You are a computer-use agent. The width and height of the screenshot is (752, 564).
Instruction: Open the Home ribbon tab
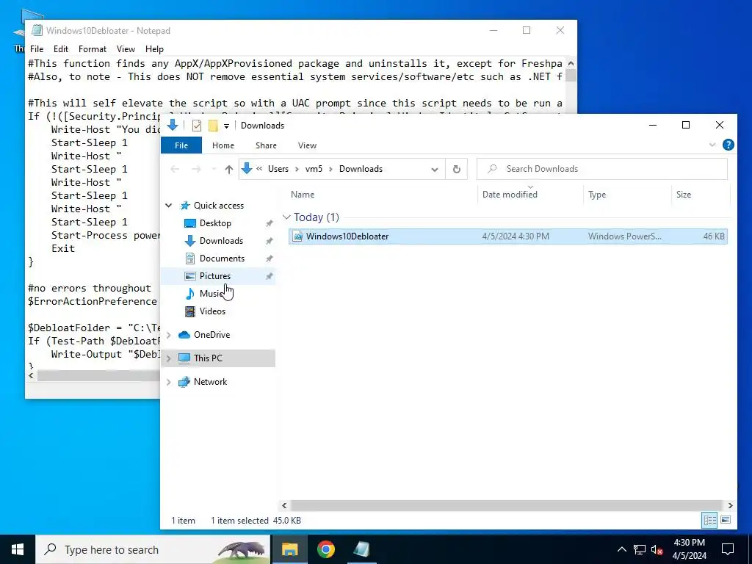tap(223, 145)
